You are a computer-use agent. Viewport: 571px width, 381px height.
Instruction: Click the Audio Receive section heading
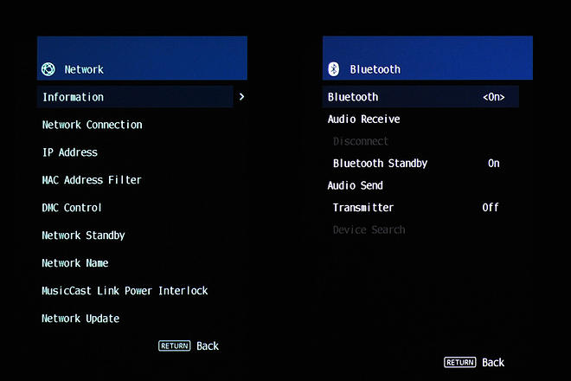point(363,119)
